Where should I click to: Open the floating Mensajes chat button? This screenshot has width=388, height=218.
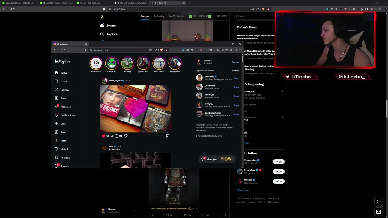point(218,159)
